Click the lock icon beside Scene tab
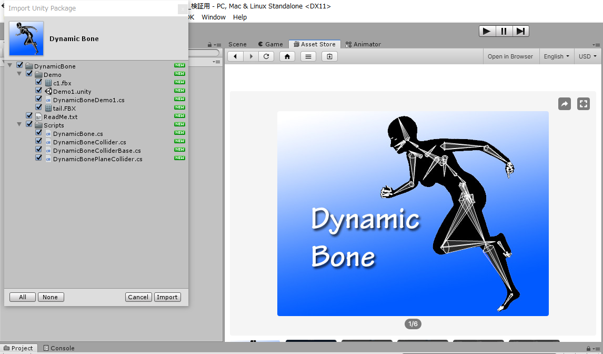 pyautogui.click(x=209, y=45)
